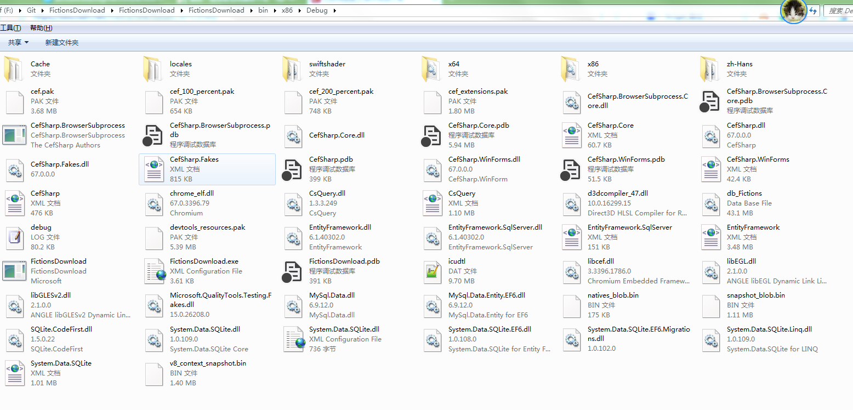Image resolution: width=853 pixels, height=410 pixels.
Task: Select the FictionsDownload.exe config file icon
Action: pyautogui.click(x=154, y=272)
